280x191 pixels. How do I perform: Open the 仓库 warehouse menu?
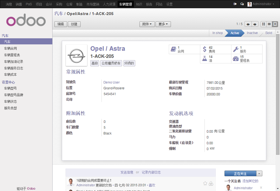click(69, 4)
